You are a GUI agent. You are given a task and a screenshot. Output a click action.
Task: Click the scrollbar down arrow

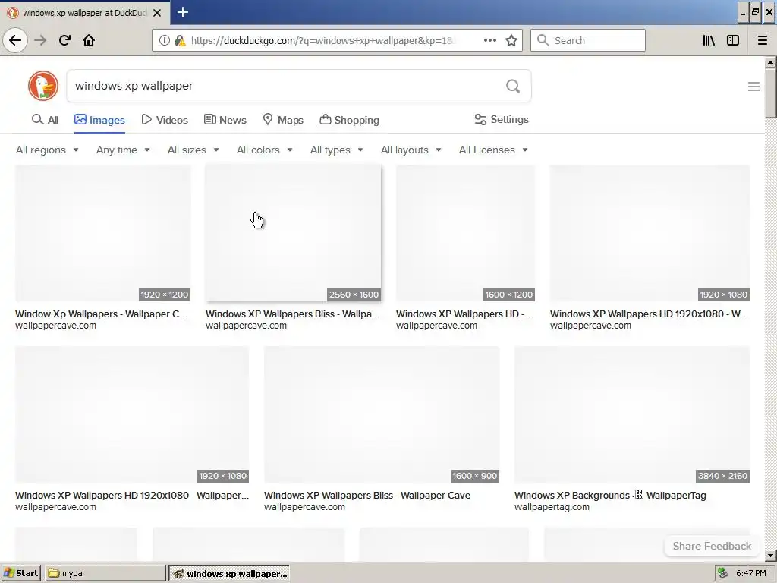770,556
